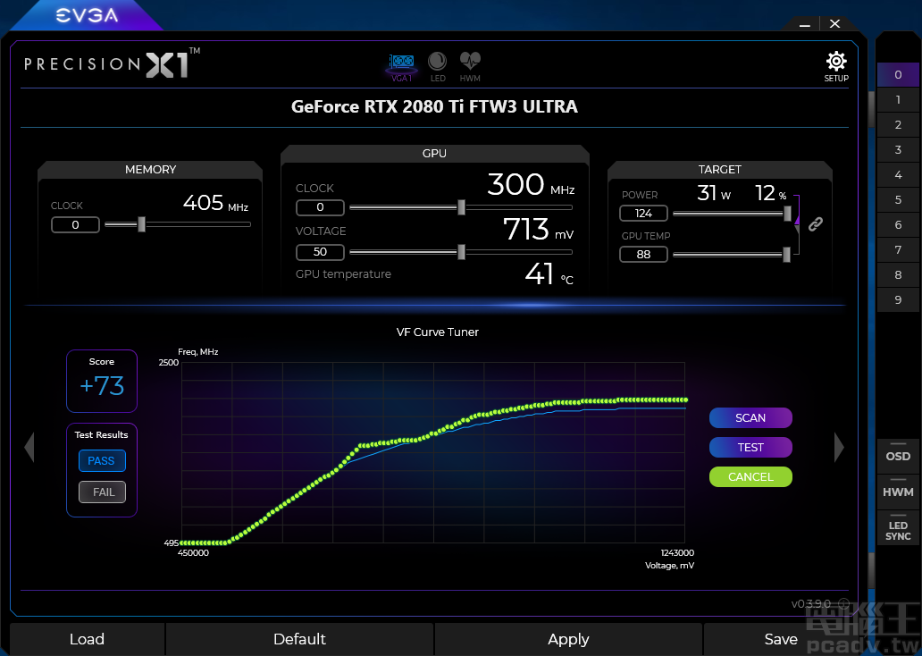Click the memory clock offset input field
Image resolution: width=922 pixels, height=656 pixels.
75,224
